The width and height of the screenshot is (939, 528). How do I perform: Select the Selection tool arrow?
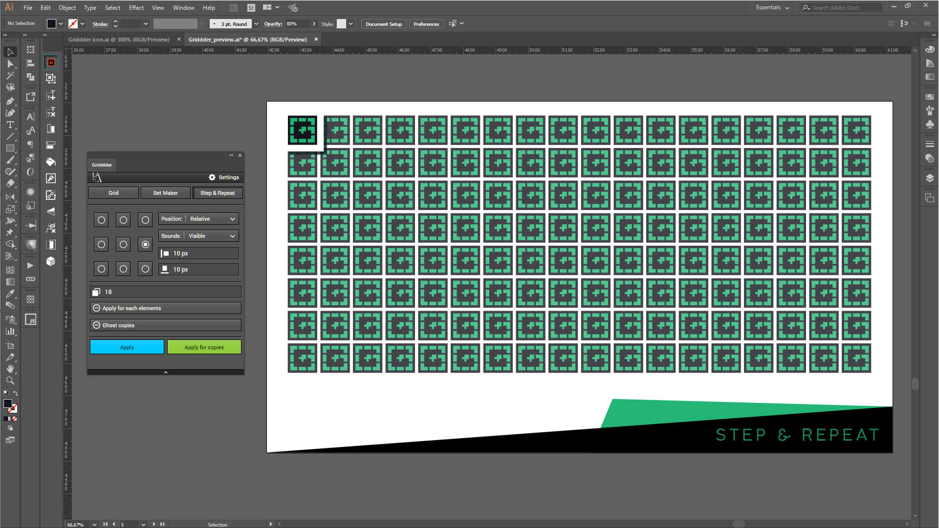click(x=10, y=52)
